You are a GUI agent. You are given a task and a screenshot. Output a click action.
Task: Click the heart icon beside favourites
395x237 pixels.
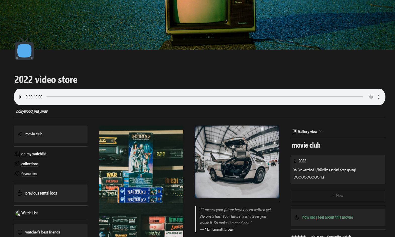pos(17,174)
